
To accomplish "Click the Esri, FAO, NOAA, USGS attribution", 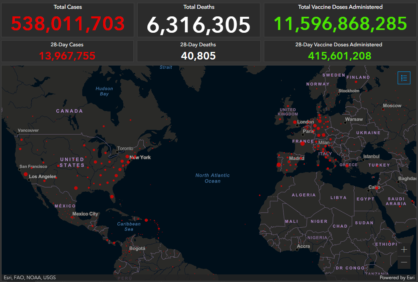I will [30, 278].
